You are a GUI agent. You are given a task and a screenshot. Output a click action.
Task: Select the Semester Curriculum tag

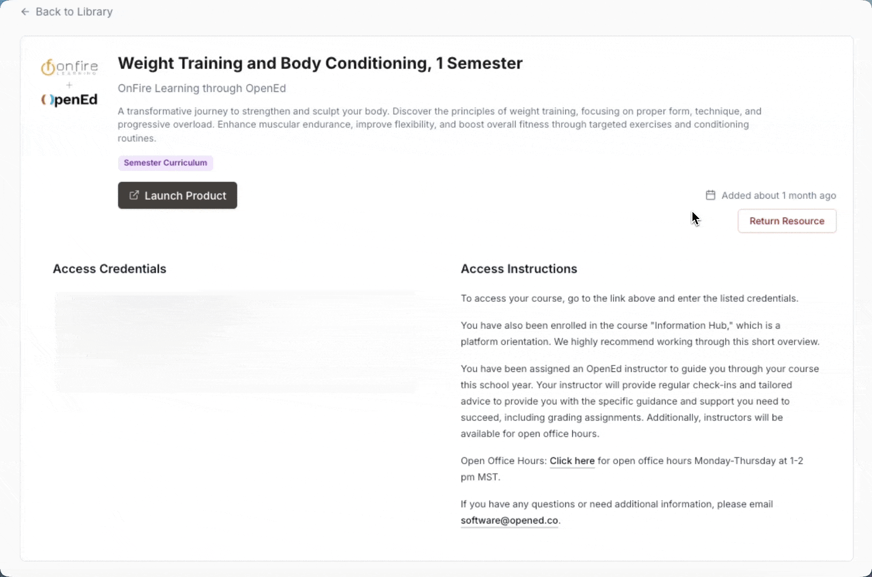165,163
